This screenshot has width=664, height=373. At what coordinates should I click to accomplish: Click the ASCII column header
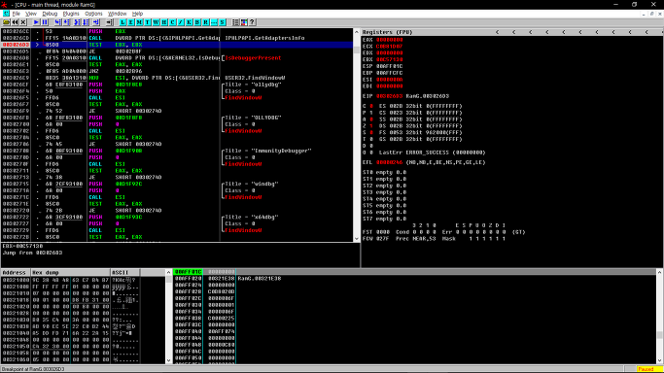[x=124, y=272]
